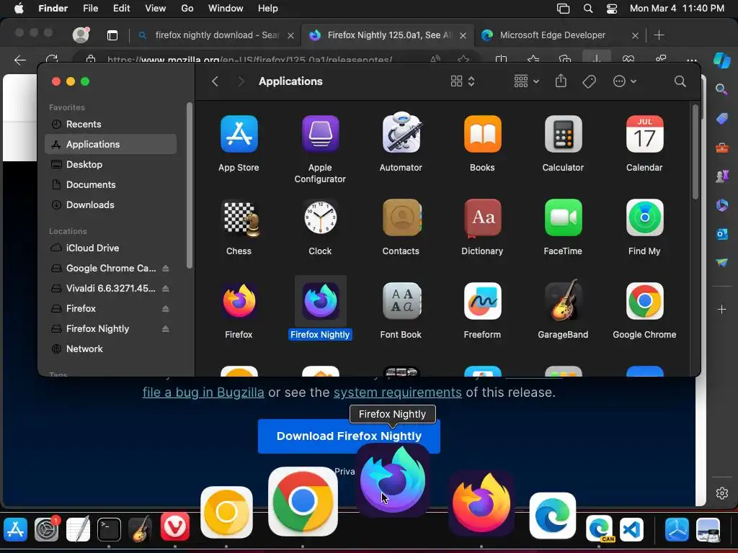Open Desktop in Finder sidebar
Viewport: 738px width, 553px height.
click(110, 165)
